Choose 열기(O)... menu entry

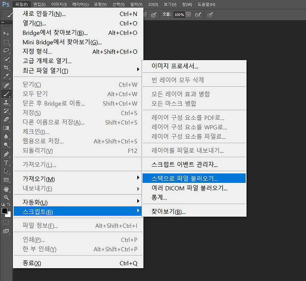coord(78,23)
